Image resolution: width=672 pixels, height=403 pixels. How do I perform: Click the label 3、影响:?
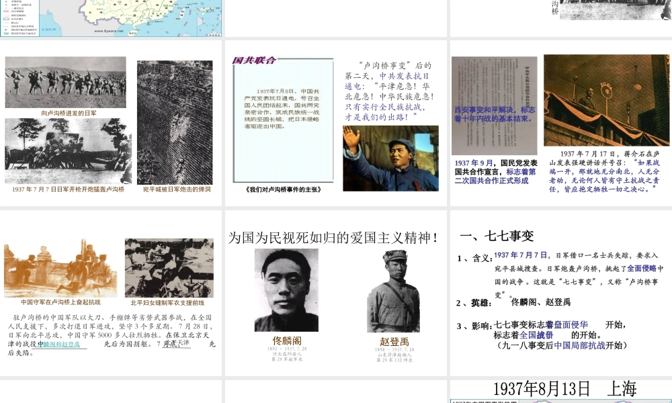[x=474, y=326]
